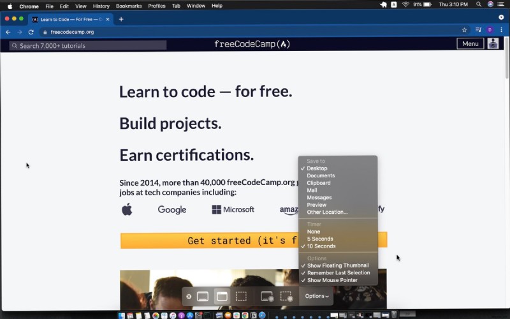The image size is (510, 319).
Task: Open the Apple menu
Action: tap(10, 6)
